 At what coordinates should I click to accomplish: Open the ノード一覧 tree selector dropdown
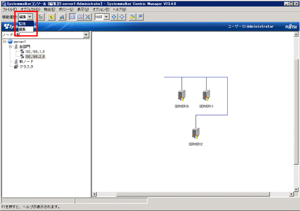pyautogui.click(x=86, y=35)
